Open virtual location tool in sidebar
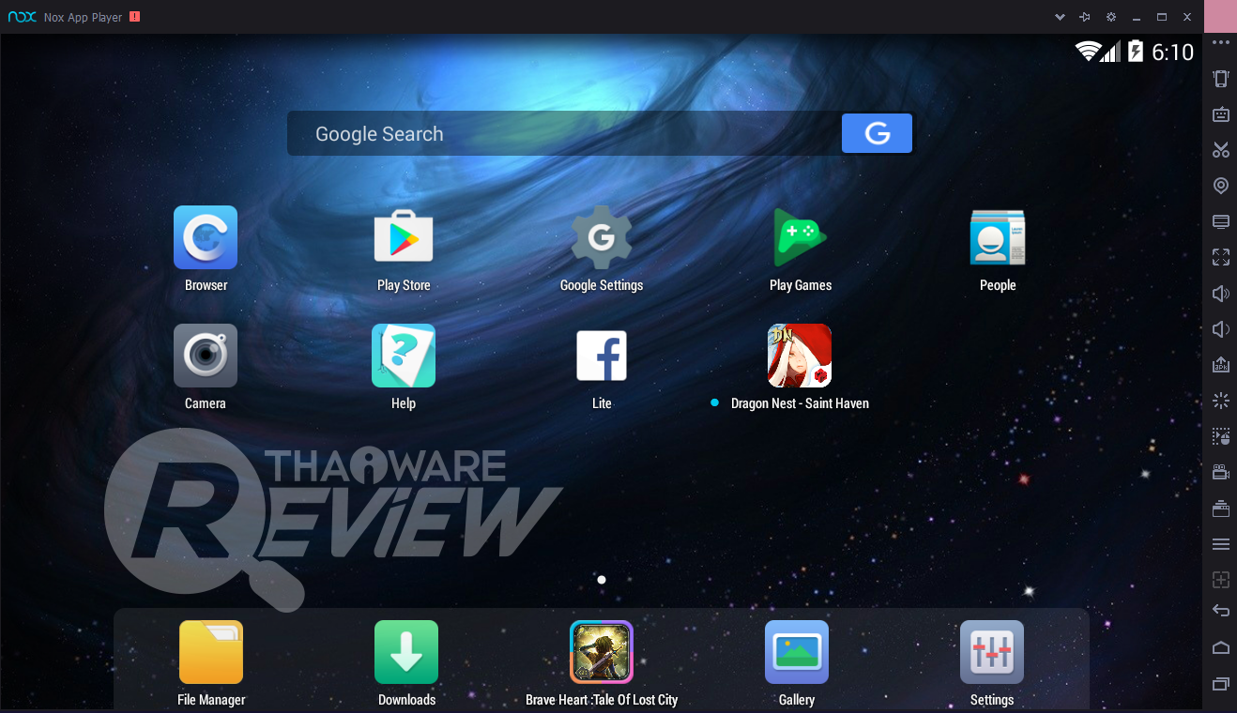The height and width of the screenshot is (713, 1237). coord(1221,186)
